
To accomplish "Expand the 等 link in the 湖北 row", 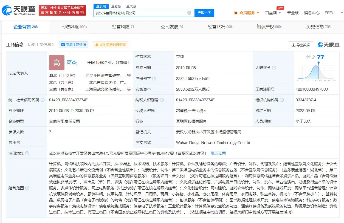I will (129, 76).
